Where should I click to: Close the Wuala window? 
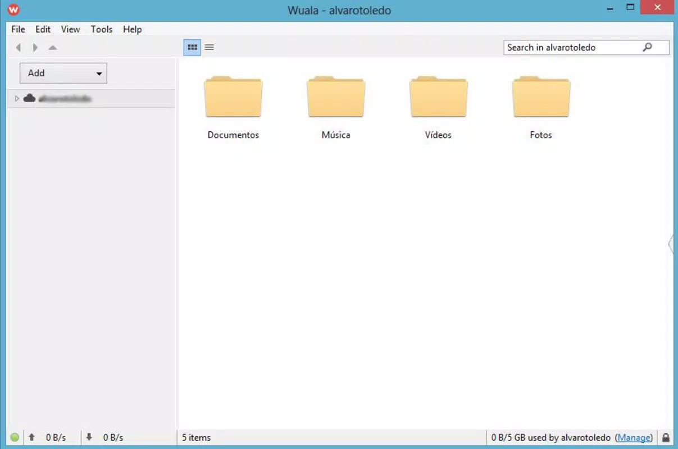658,8
